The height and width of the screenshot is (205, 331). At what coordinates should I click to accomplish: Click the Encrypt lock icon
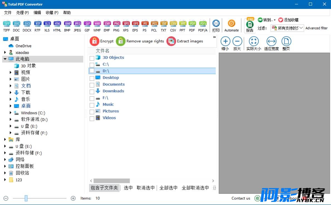(x=94, y=41)
